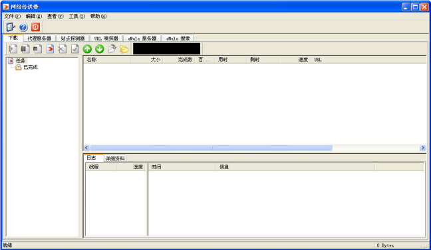Screen dimensions: 431x250
Task: Sort by task list 速度 column header
Action: coord(295,60)
